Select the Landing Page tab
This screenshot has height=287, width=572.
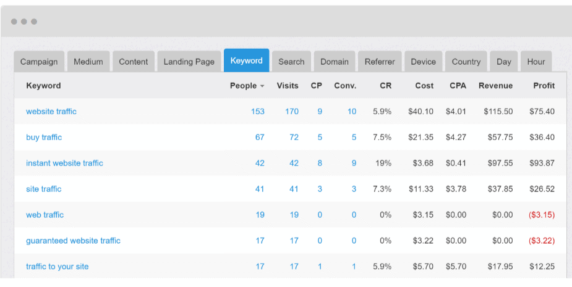coord(189,62)
